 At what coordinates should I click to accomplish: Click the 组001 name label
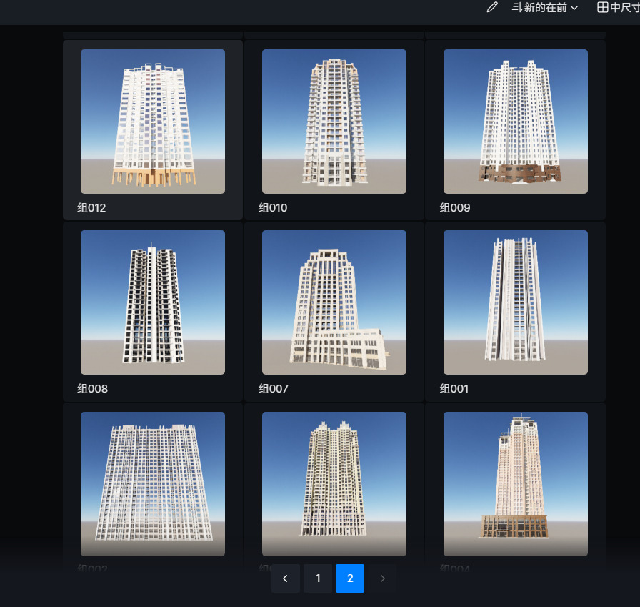pos(454,389)
